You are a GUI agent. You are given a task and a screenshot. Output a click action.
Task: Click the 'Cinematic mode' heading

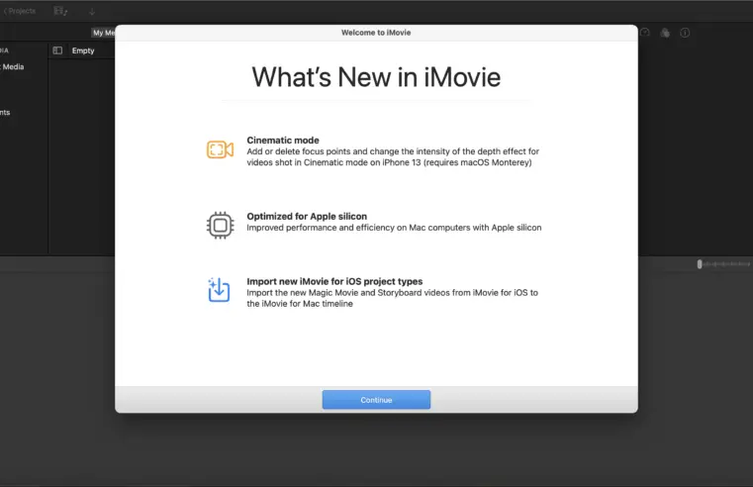tap(283, 141)
